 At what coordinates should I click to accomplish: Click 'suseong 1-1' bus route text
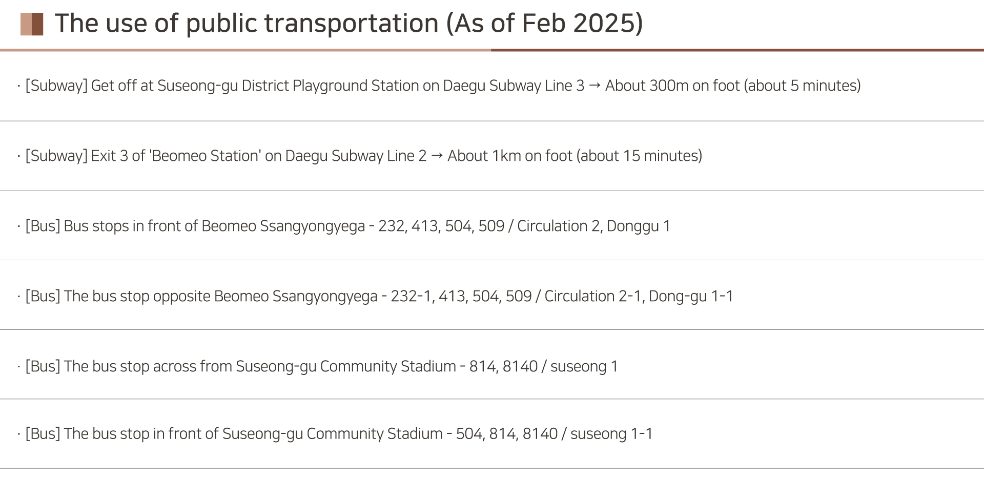(611, 434)
